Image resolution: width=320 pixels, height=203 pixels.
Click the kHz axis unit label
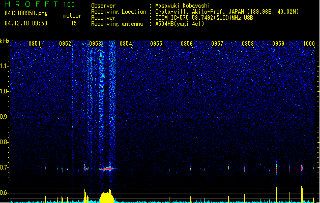click(5, 41)
